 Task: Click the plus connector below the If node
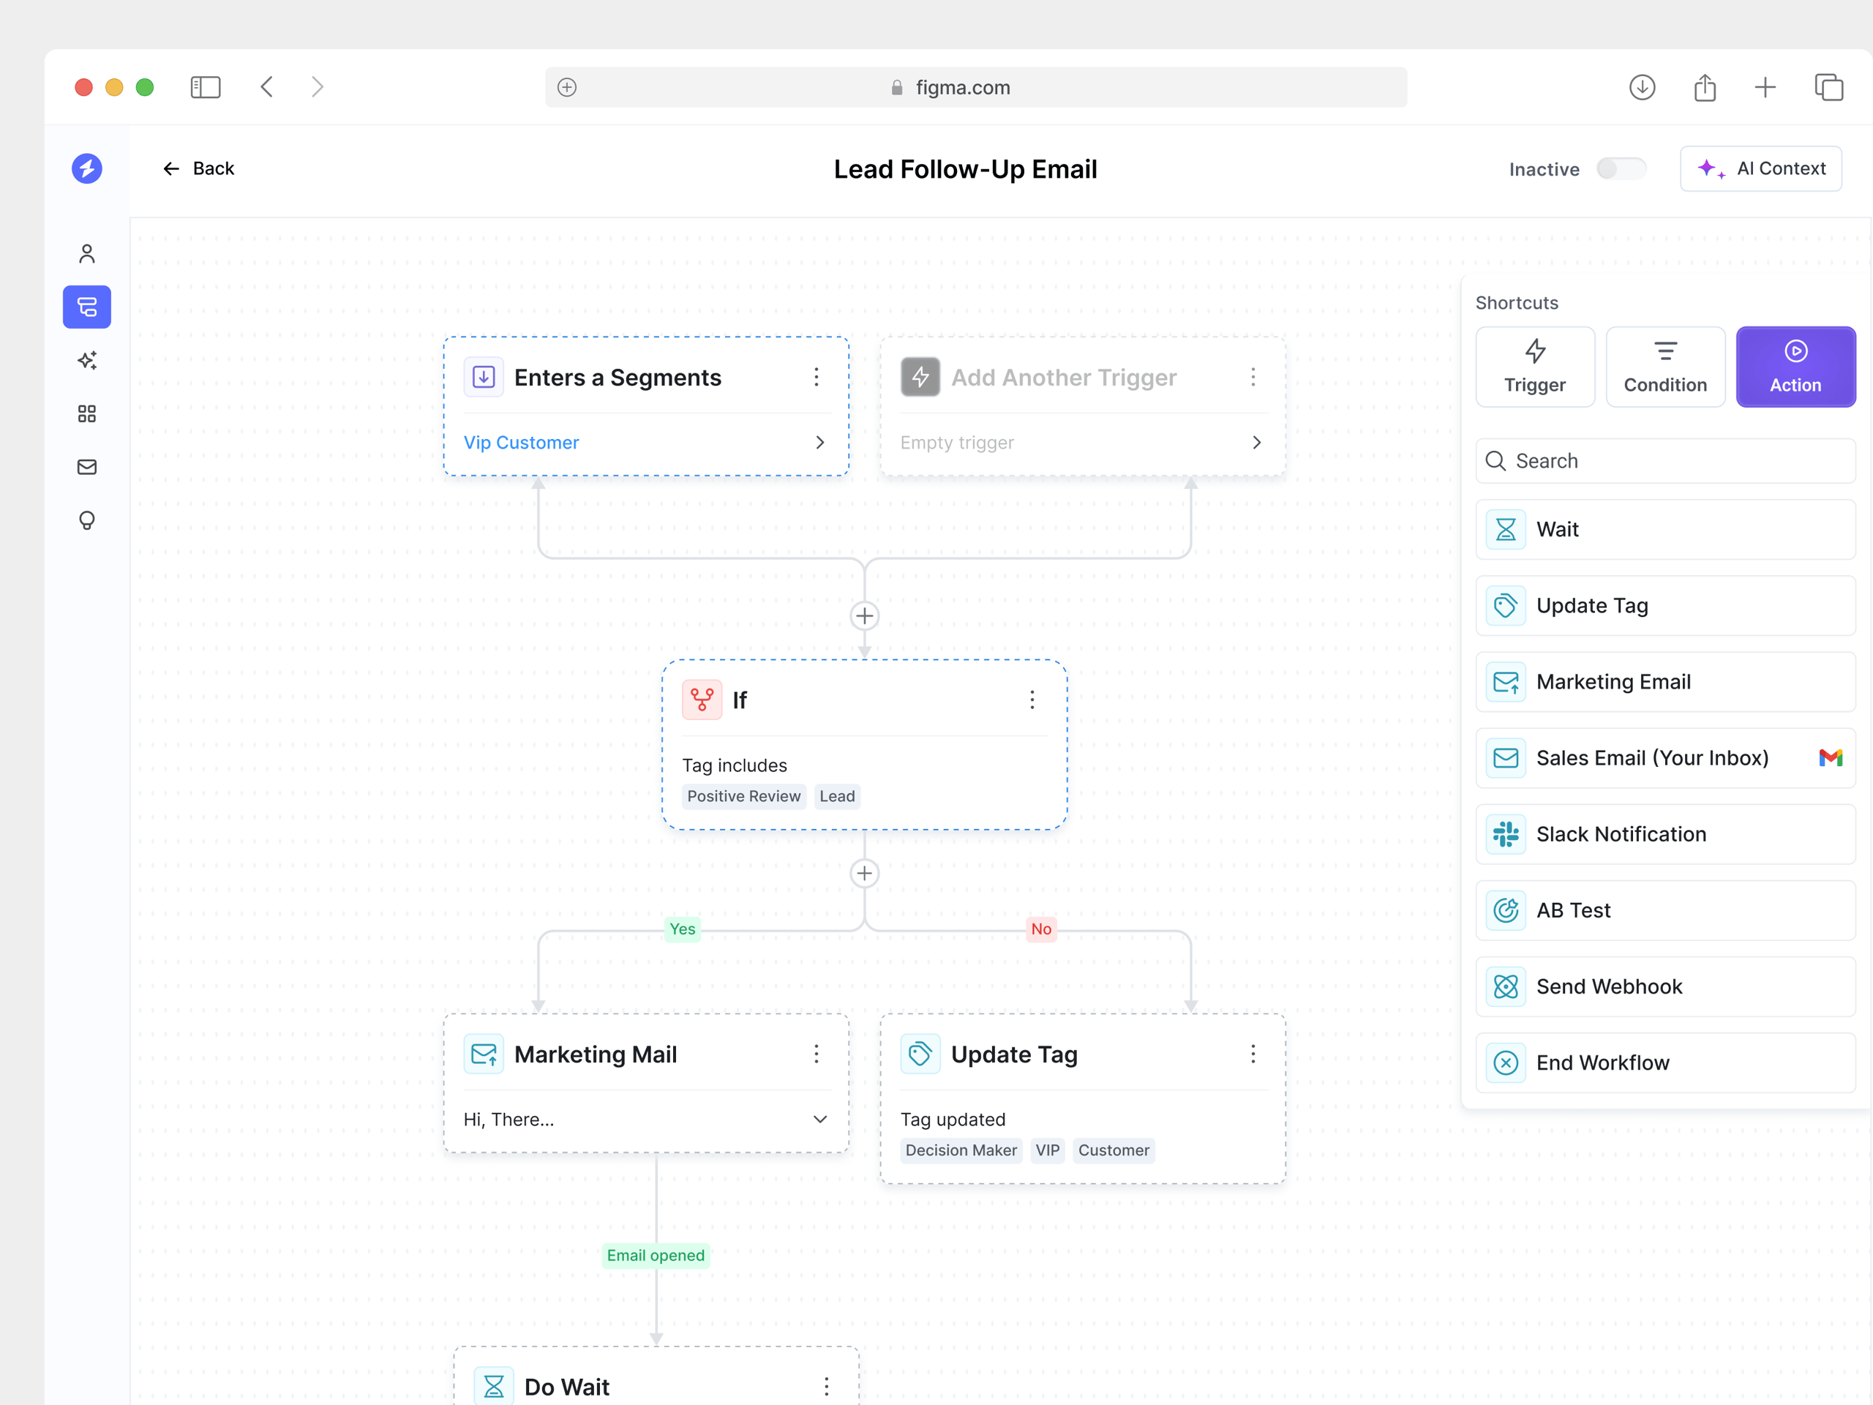point(863,873)
